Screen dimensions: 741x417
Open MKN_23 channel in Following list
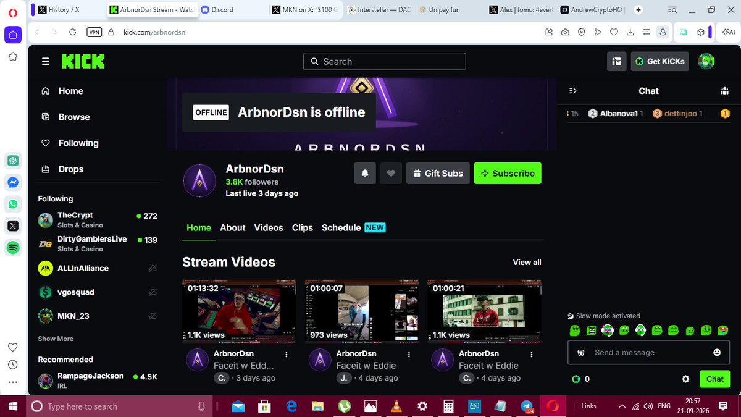98,316
